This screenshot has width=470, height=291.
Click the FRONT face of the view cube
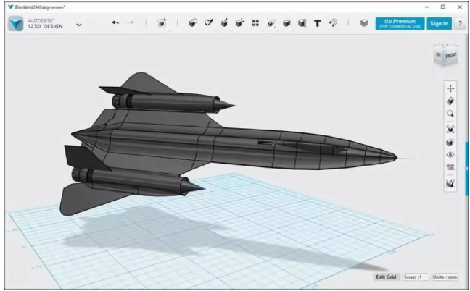[451, 56]
